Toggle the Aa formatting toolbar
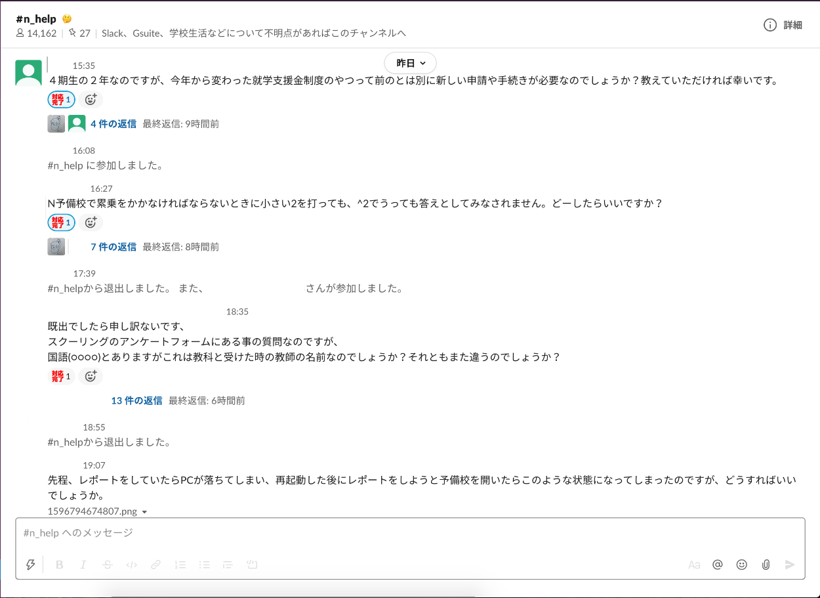 pos(694,565)
